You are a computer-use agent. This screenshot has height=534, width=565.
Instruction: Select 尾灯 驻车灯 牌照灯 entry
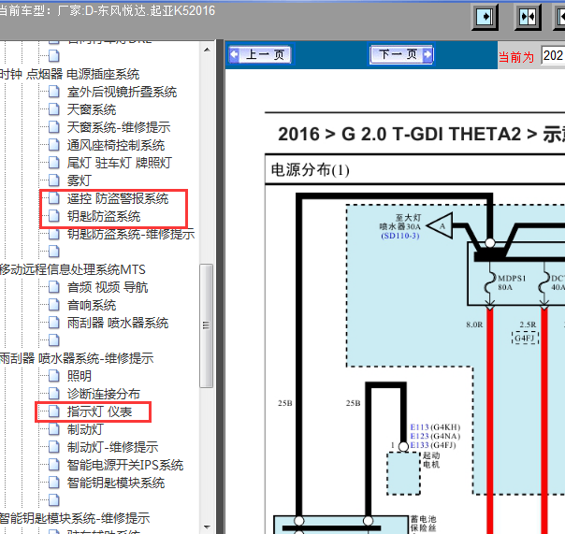point(120,163)
